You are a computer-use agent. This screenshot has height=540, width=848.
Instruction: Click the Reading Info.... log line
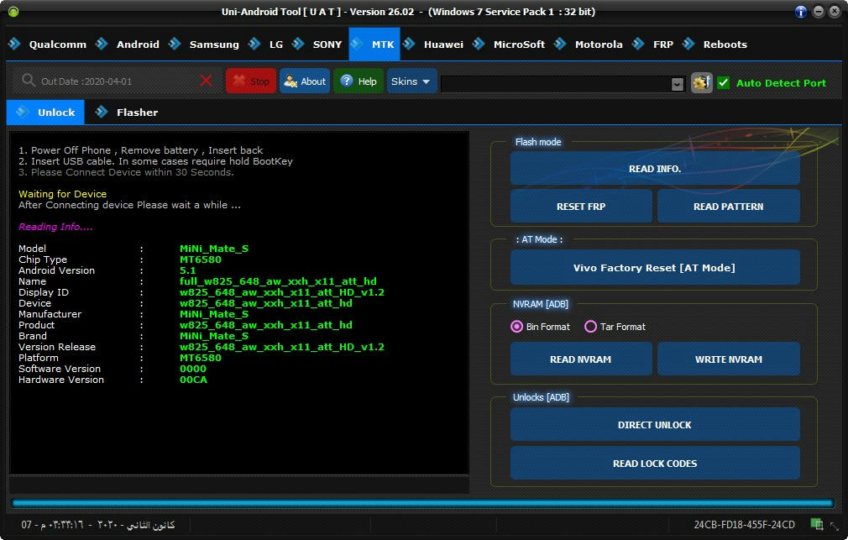pyautogui.click(x=55, y=227)
